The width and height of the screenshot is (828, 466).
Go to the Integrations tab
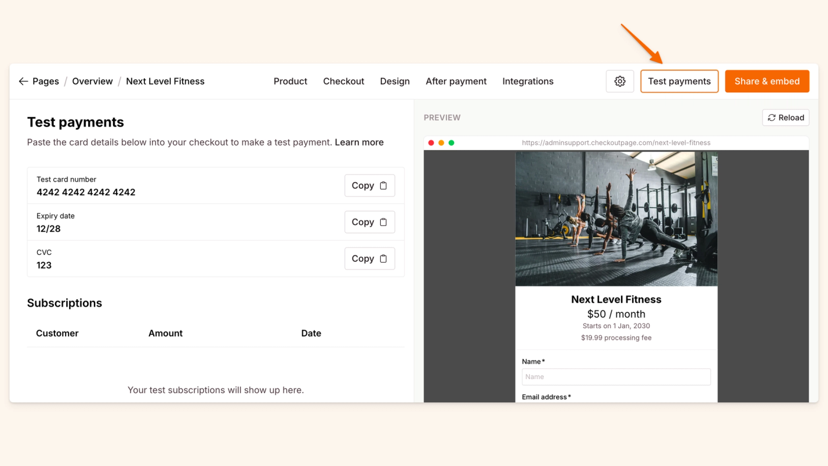pyautogui.click(x=528, y=82)
